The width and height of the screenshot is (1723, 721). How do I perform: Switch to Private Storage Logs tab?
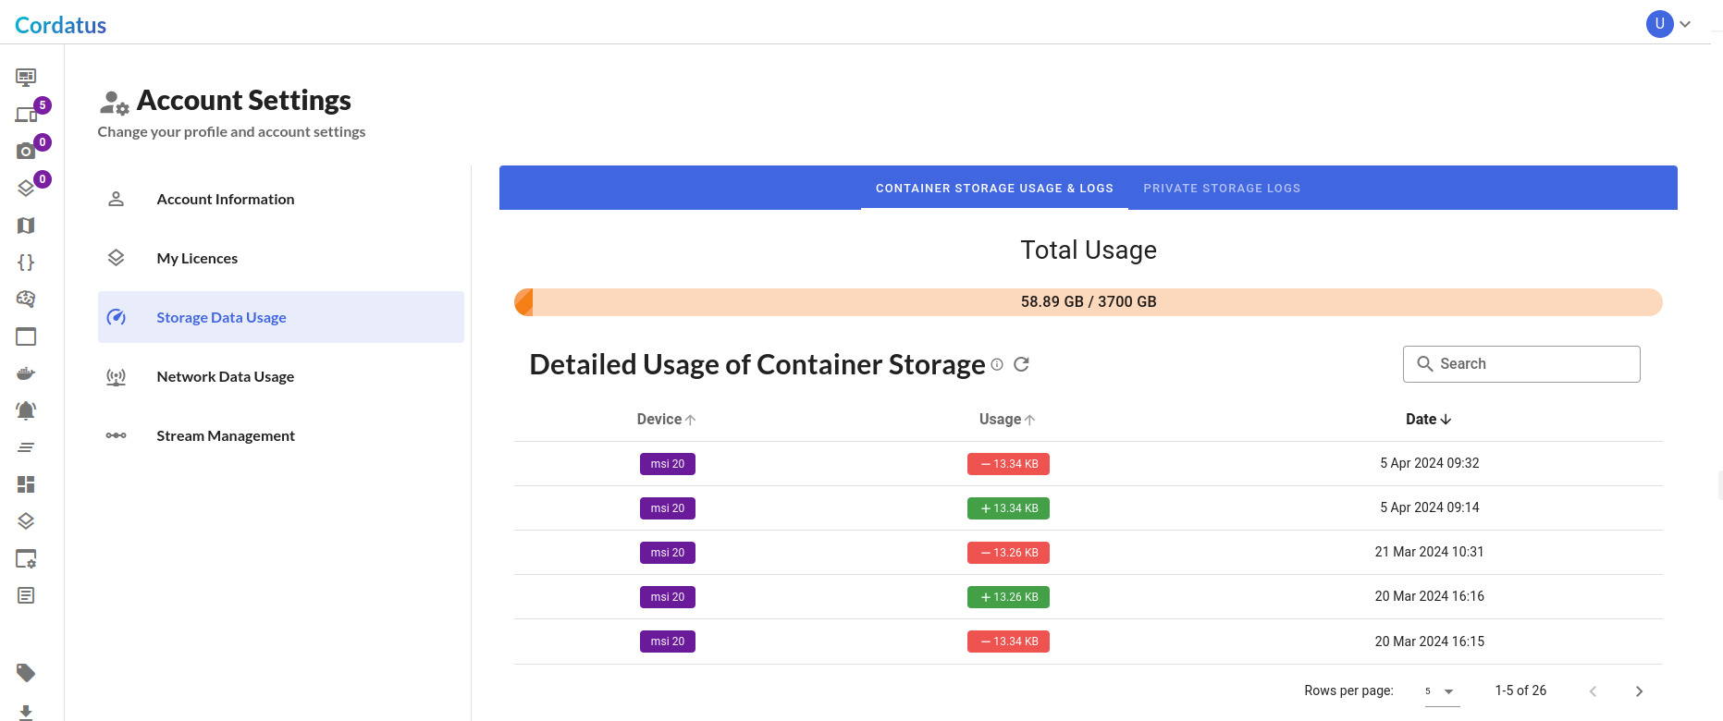(x=1222, y=189)
